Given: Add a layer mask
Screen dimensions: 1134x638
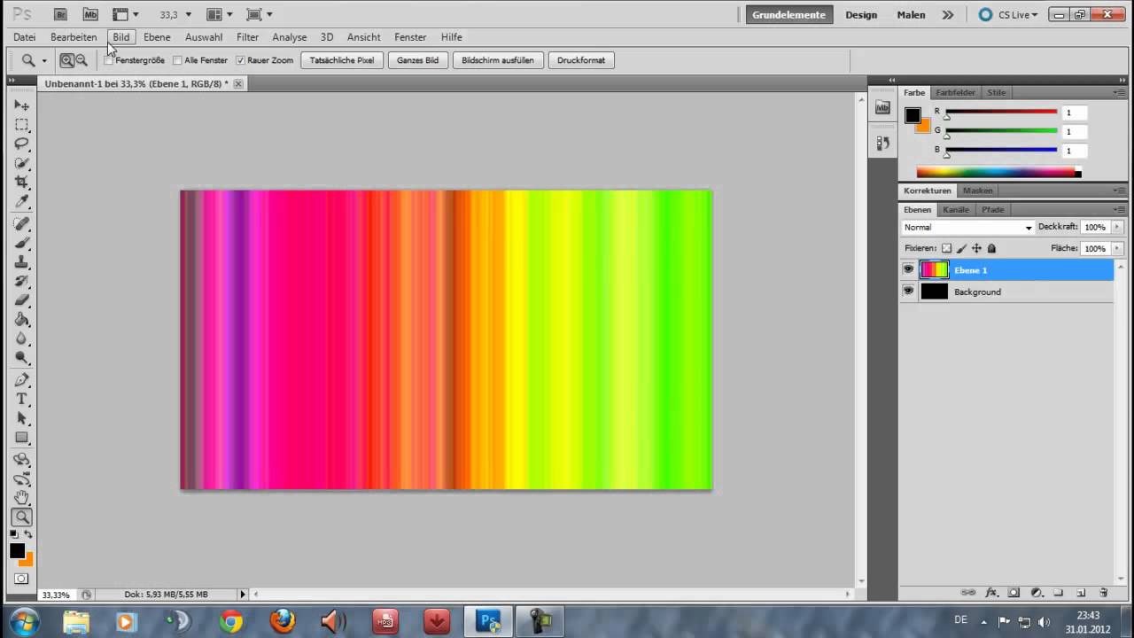Looking at the screenshot, I should [1014, 593].
